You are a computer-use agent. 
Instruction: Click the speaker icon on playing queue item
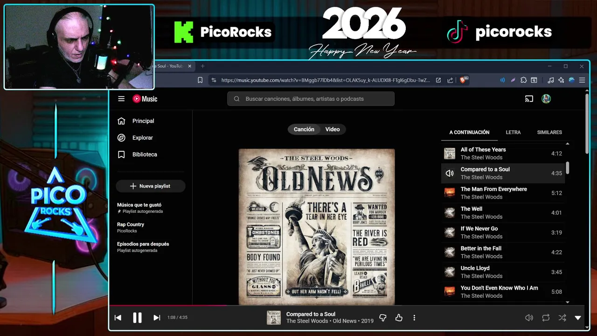tap(450, 173)
